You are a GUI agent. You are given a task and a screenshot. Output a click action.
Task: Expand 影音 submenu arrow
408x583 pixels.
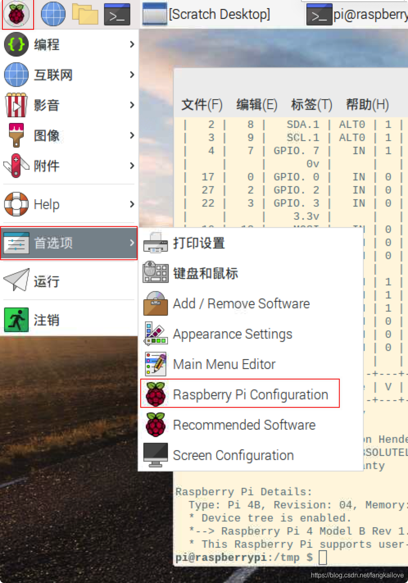click(132, 105)
